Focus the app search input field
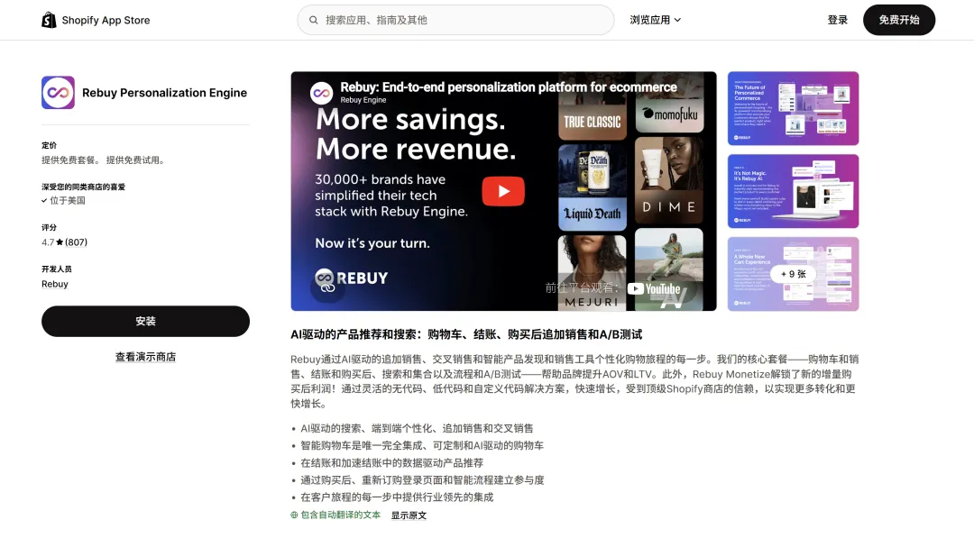This screenshot has height=538, width=974. tap(455, 20)
